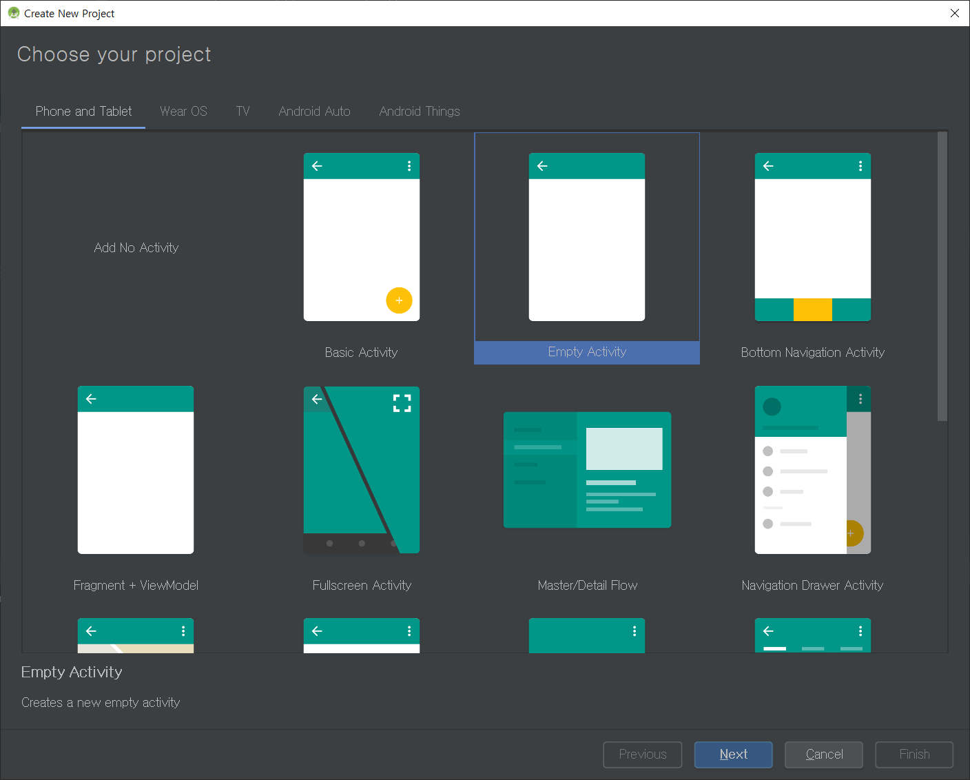Image resolution: width=970 pixels, height=780 pixels.
Task: Click the Master/Detail Flow label
Action: point(588,586)
